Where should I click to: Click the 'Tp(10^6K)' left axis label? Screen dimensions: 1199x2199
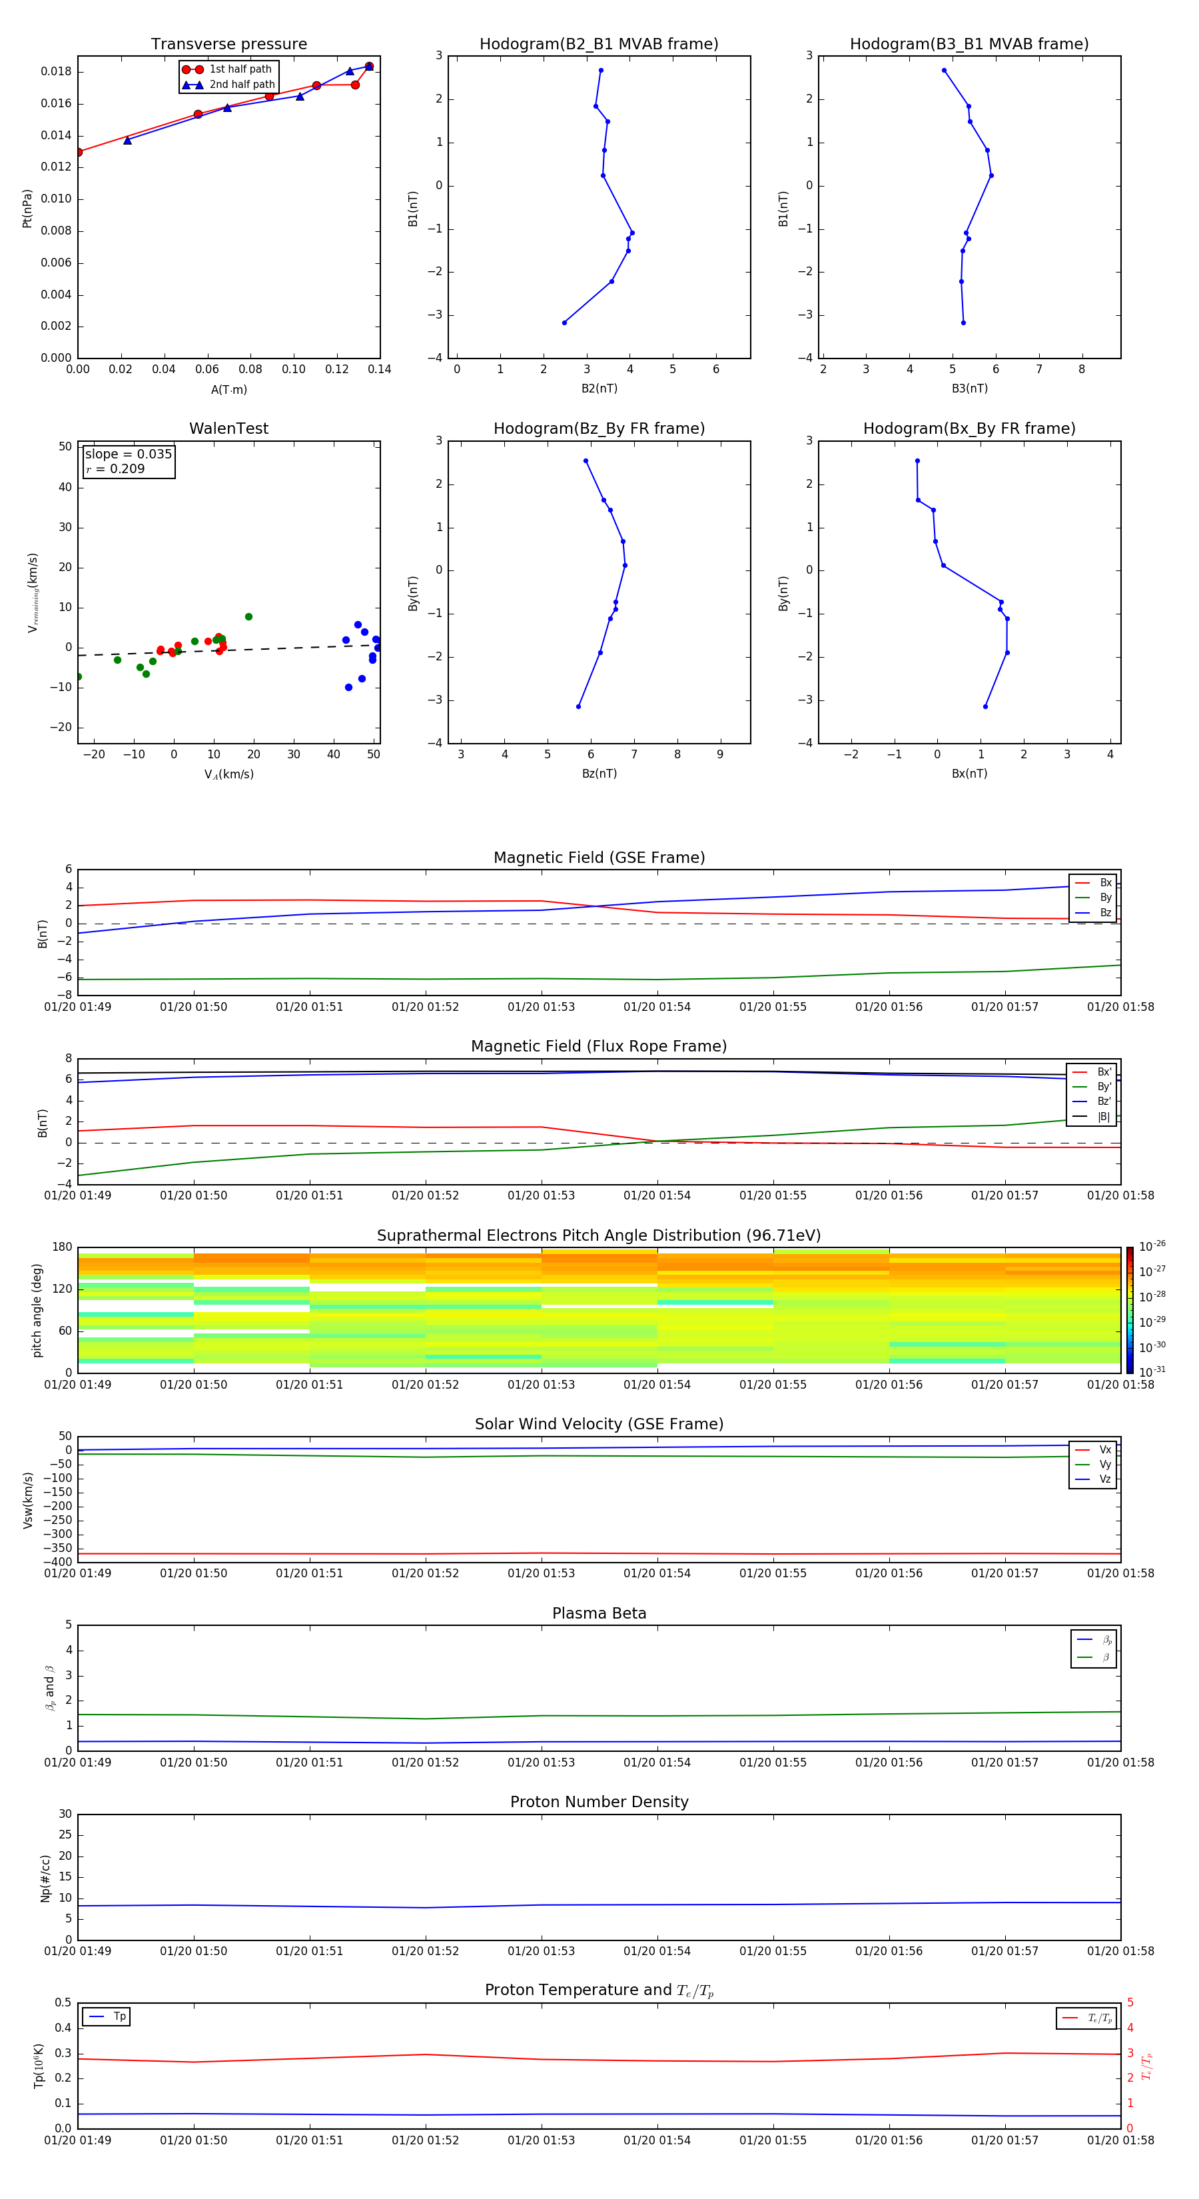click(39, 2066)
